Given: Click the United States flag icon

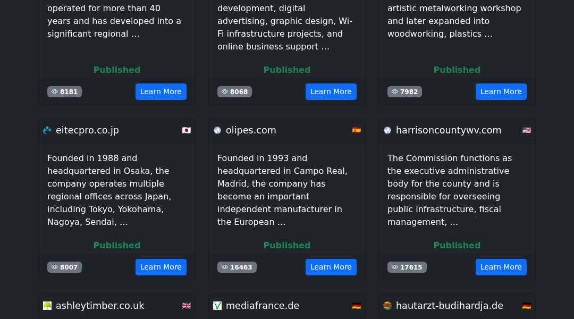Looking at the screenshot, I should pyautogui.click(x=526, y=130).
